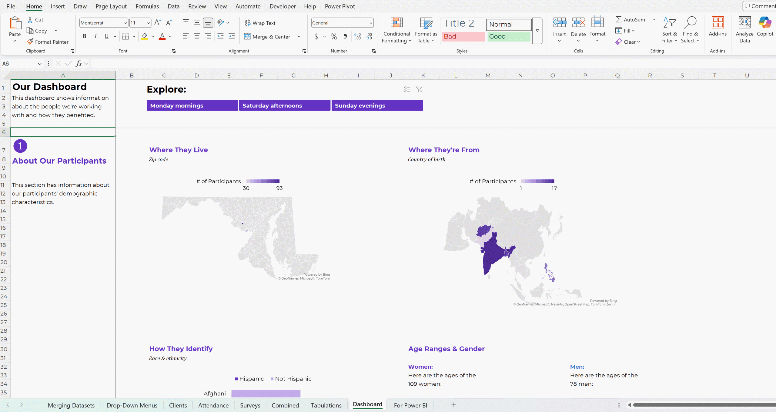The width and height of the screenshot is (776, 412).
Task: Open the font name Montserrat dropdown
Action: point(125,23)
